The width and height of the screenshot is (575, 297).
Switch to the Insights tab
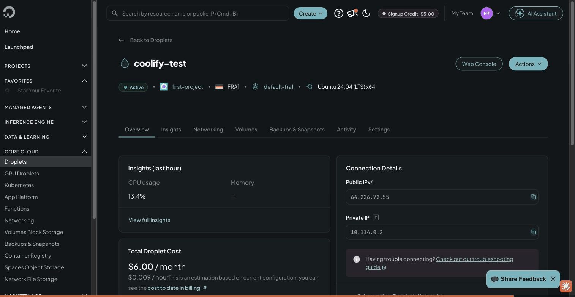[x=171, y=130]
